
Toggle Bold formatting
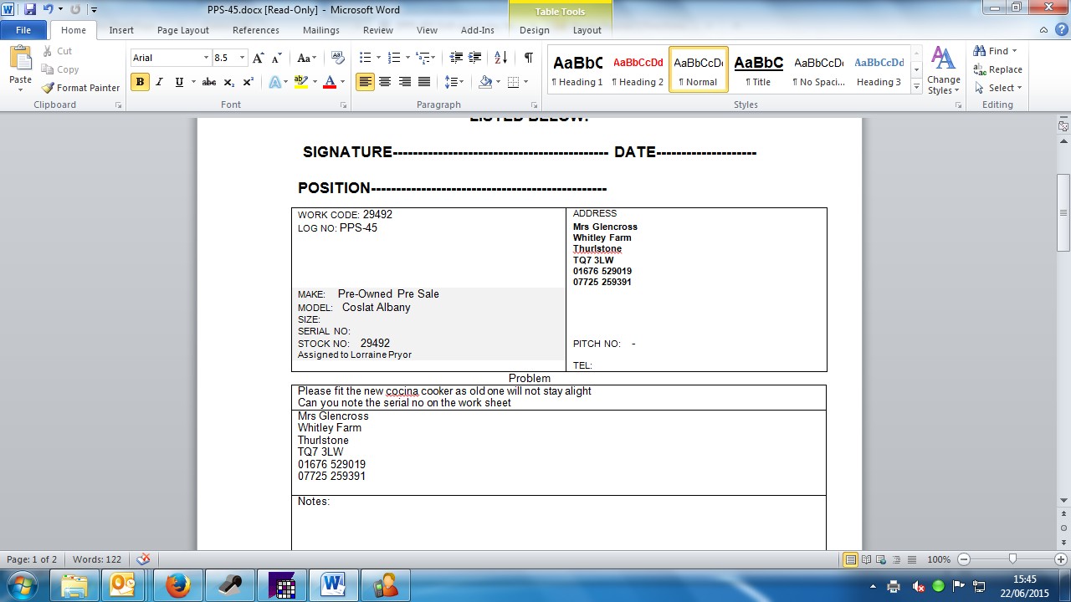click(x=140, y=82)
